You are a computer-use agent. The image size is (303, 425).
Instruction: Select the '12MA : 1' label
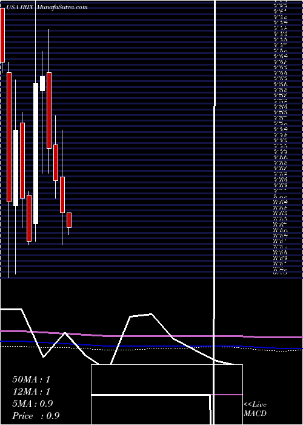[x=32, y=392]
